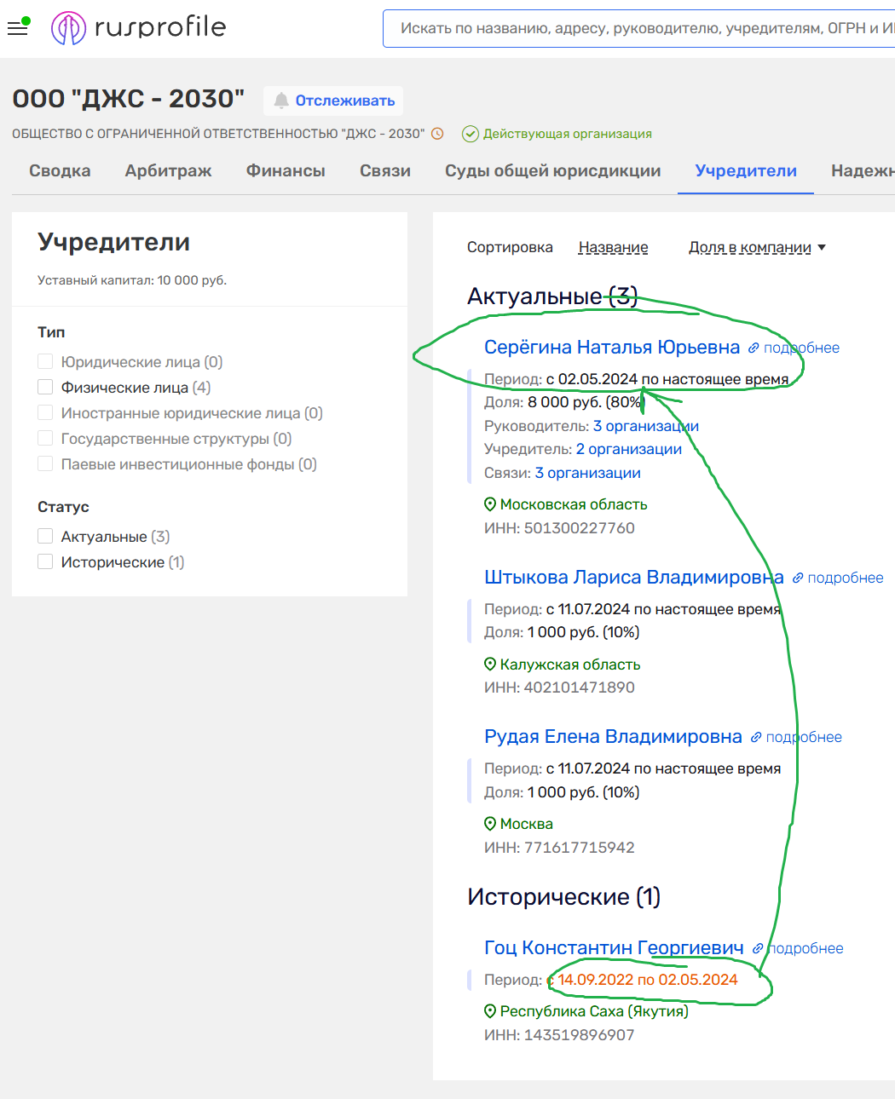Click the bell icon next to Отслеживать
This screenshot has height=1099, width=895.
pos(281,101)
